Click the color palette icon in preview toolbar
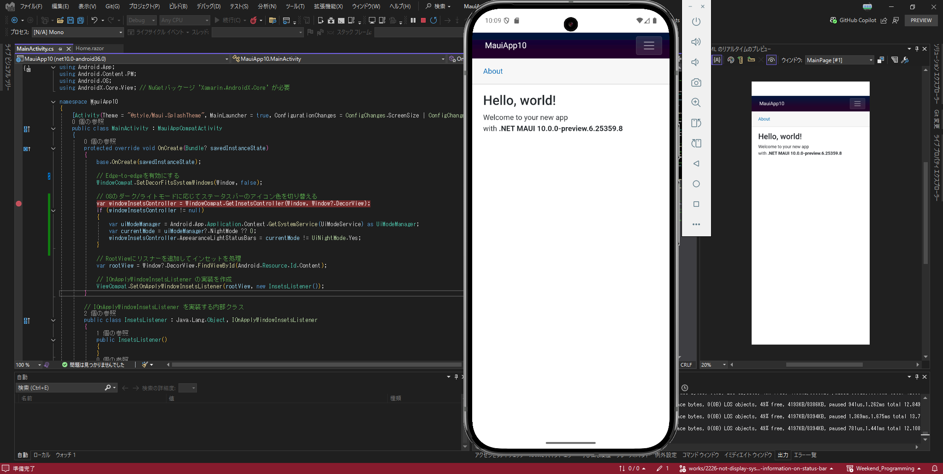The image size is (943, 474). coord(731,60)
